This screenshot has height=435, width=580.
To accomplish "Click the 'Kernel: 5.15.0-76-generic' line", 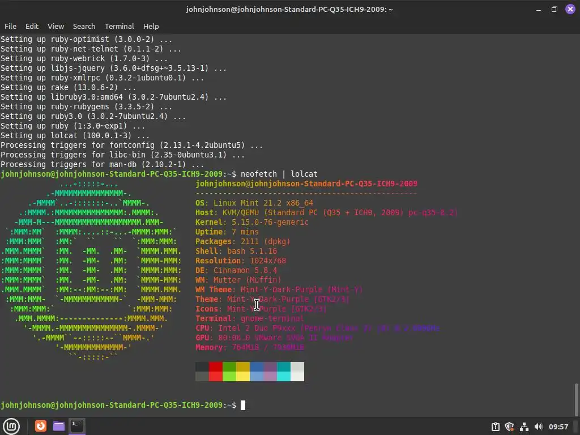I will tap(252, 222).
